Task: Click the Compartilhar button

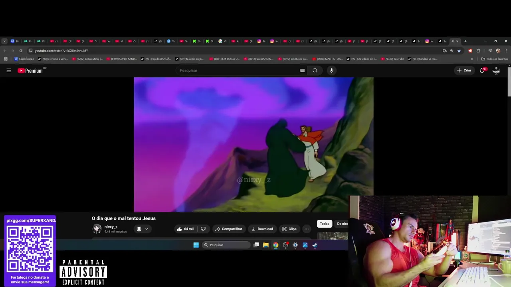Action: [x=229, y=229]
